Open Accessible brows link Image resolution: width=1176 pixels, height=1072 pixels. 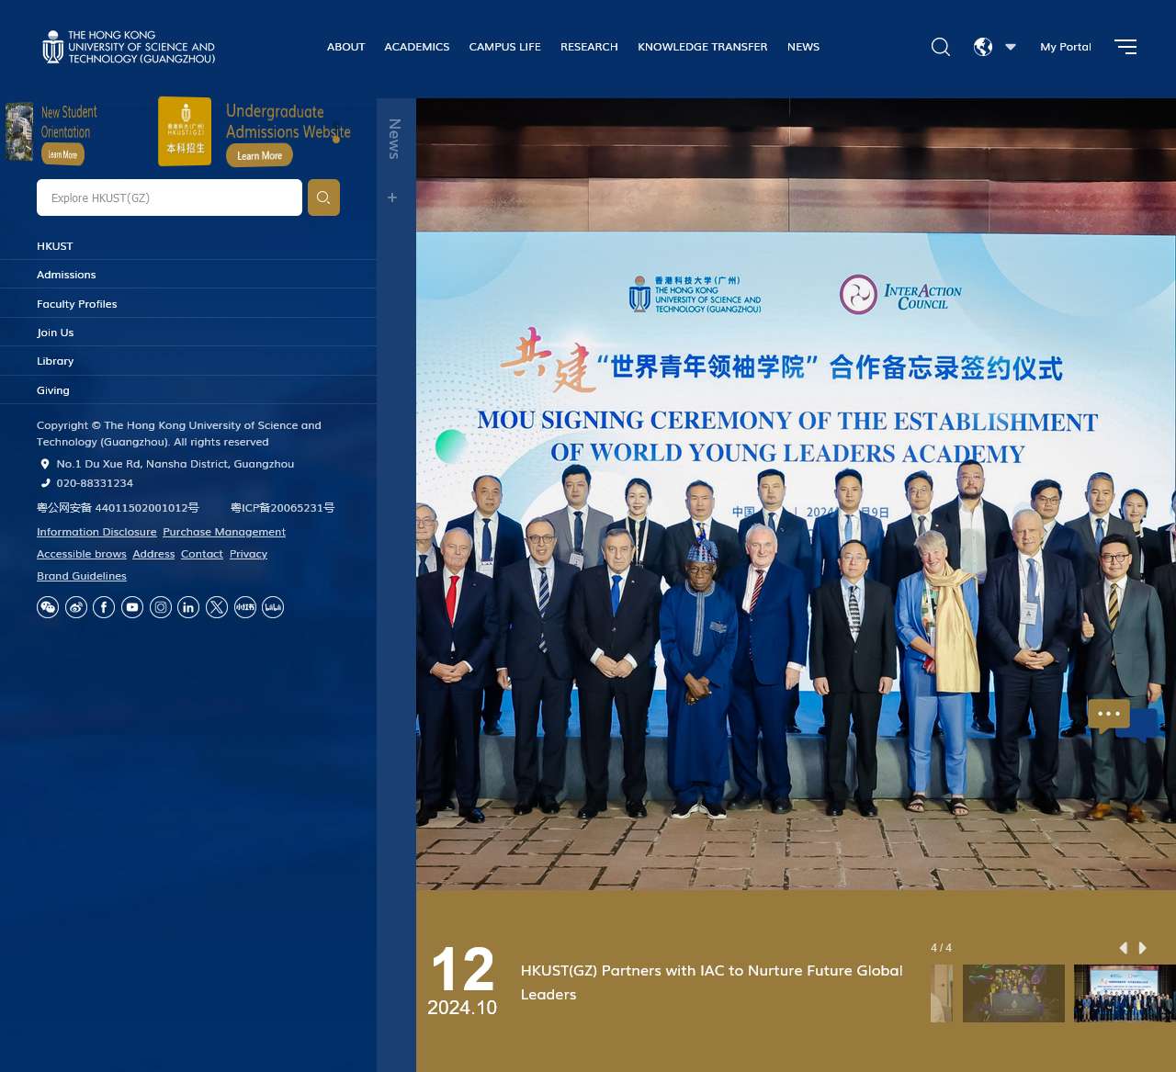[82, 554]
